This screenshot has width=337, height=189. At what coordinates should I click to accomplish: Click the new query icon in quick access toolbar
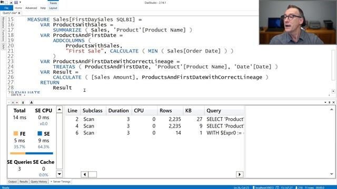pyautogui.click(x=6, y=2)
